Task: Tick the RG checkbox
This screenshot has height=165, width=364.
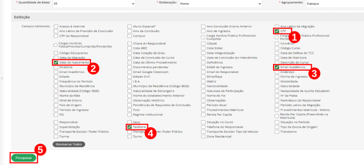Action: (56, 115)
